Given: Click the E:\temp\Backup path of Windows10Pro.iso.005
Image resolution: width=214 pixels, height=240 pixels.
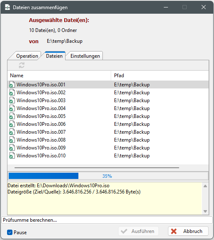Looking at the screenshot, I should point(132,116).
